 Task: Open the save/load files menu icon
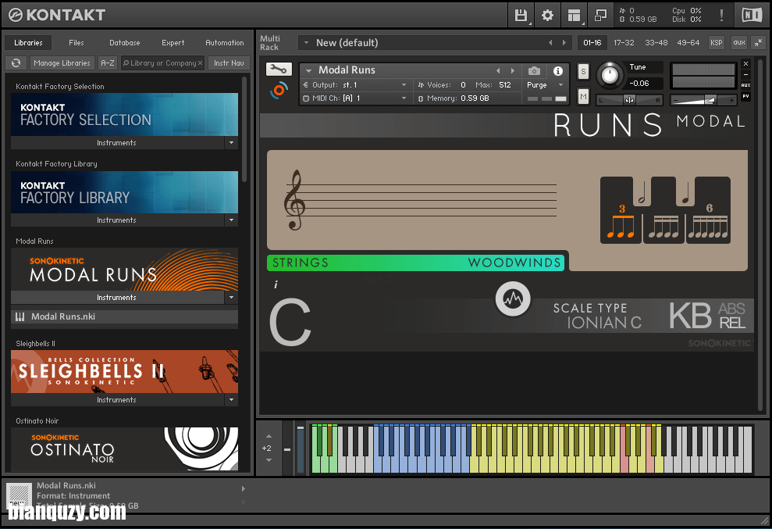coord(521,16)
